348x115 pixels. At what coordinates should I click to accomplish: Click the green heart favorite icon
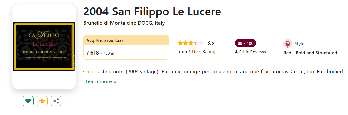pyautogui.click(x=28, y=101)
